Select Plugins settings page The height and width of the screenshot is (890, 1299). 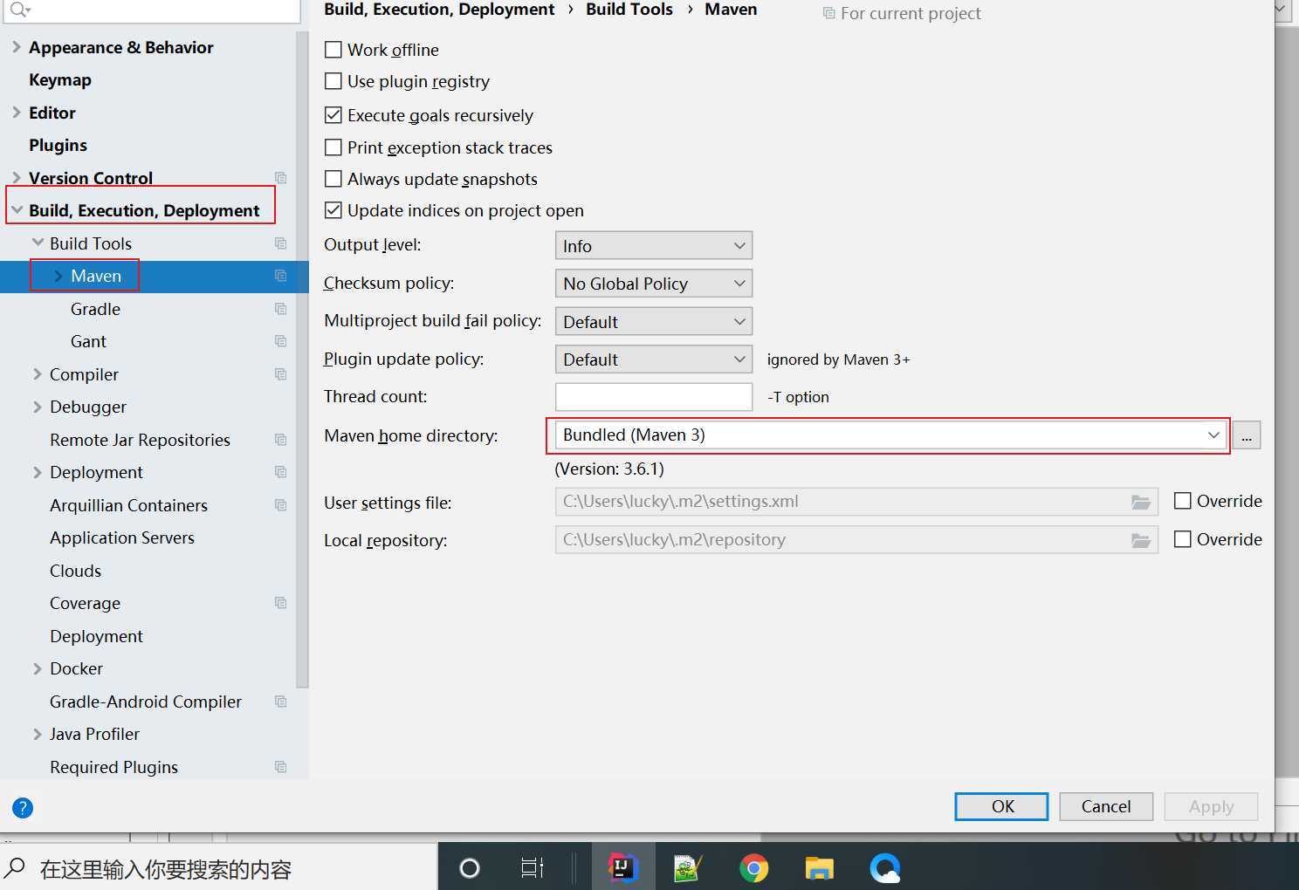pos(58,145)
